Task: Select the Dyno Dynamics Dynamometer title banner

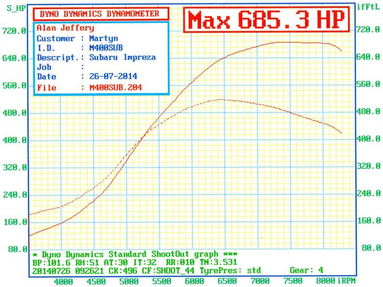Action: point(99,14)
